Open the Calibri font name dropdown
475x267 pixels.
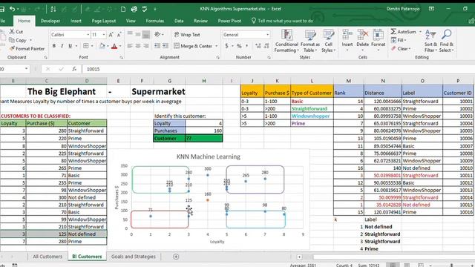pyautogui.click(x=88, y=35)
